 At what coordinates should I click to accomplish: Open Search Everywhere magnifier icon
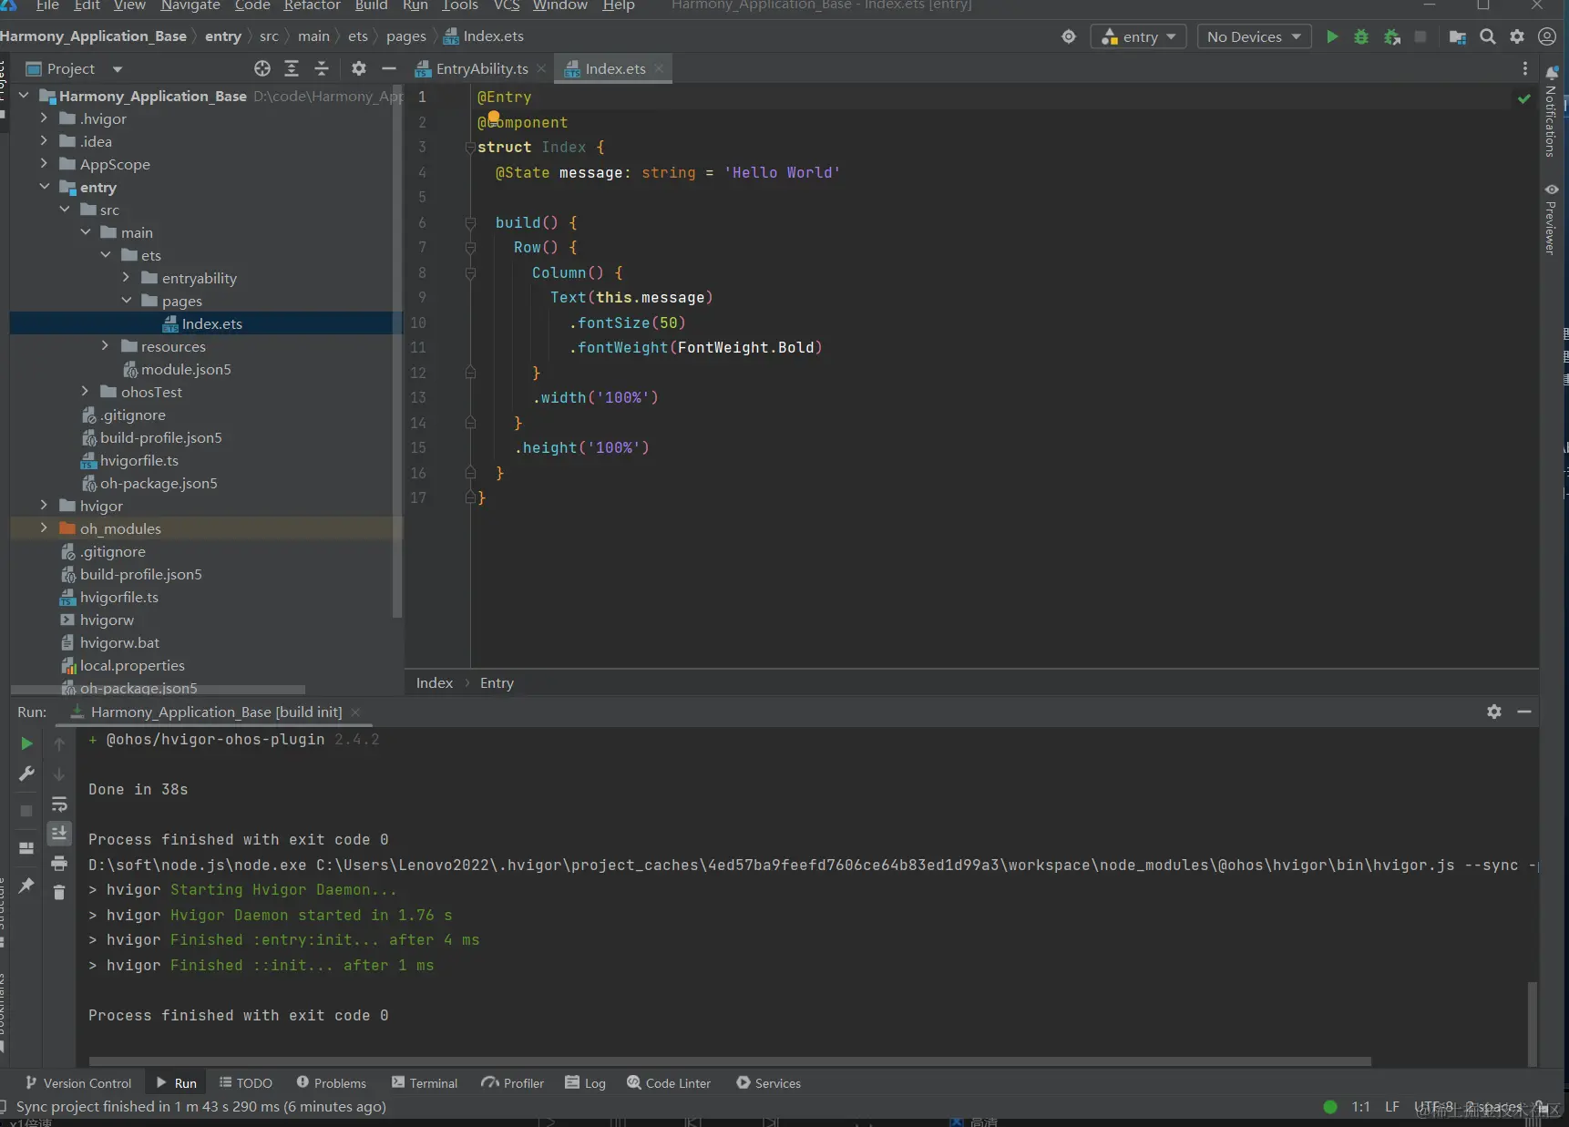point(1488,37)
